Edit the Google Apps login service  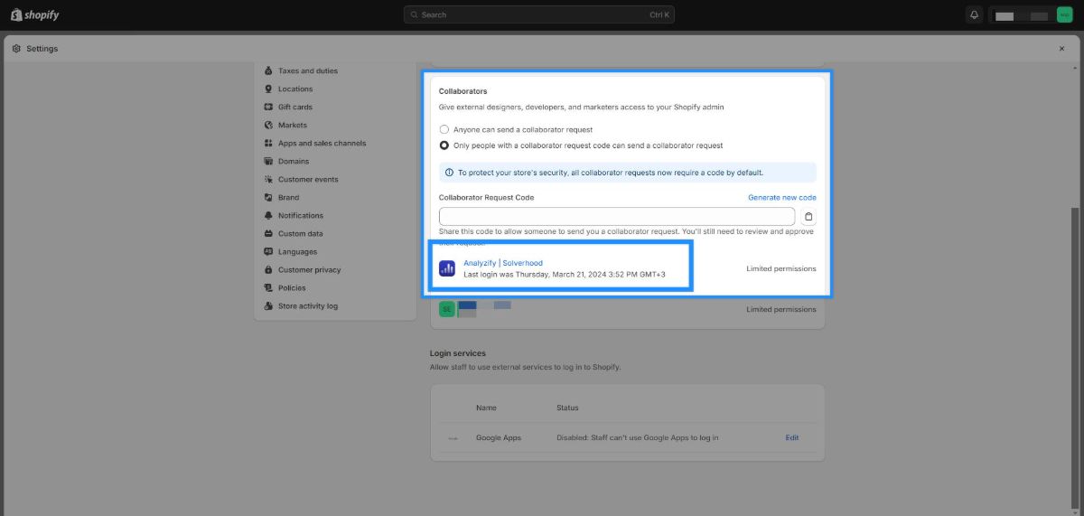pos(791,438)
